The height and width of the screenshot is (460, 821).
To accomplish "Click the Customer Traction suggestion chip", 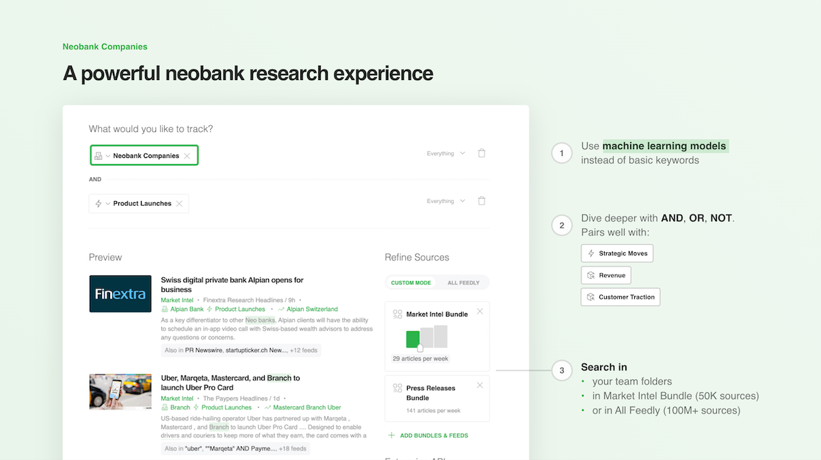I will pos(621,297).
